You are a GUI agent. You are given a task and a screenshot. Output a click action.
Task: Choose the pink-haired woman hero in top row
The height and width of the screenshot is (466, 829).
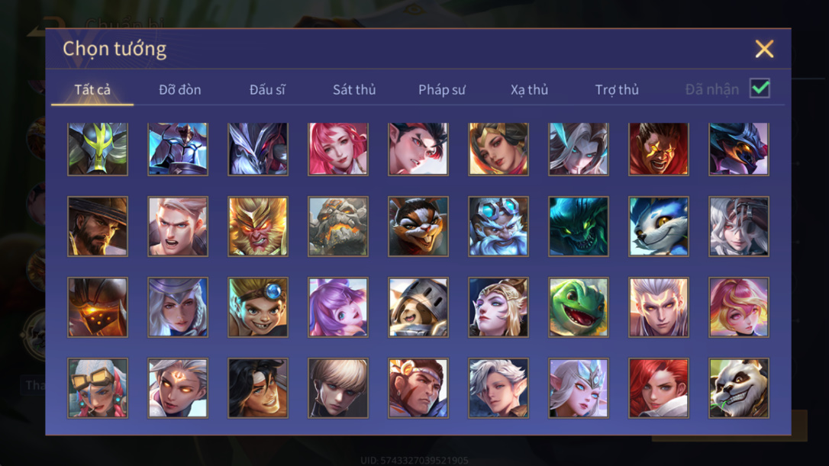[338, 149]
